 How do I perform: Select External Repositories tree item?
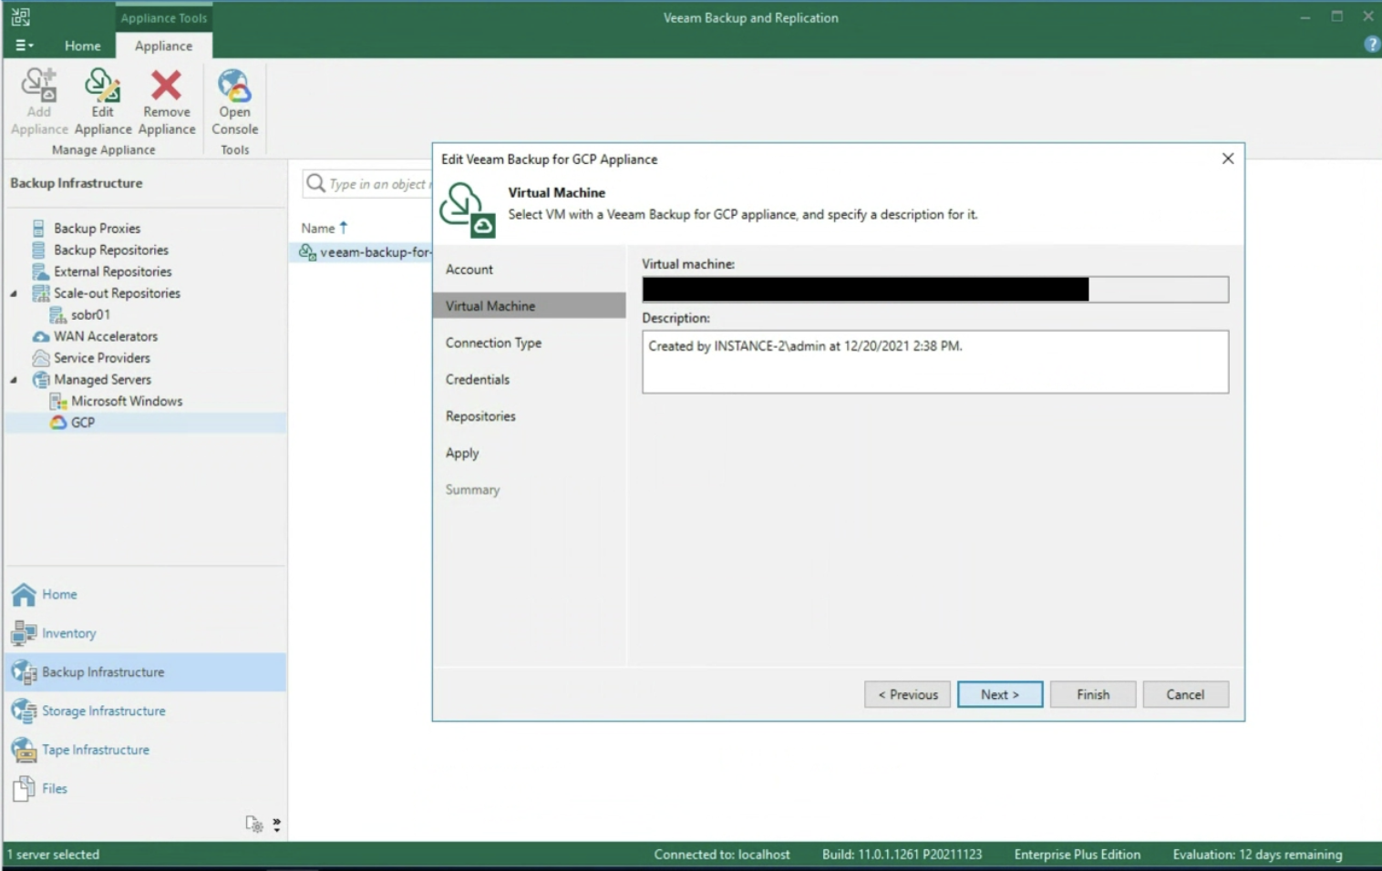tap(112, 272)
